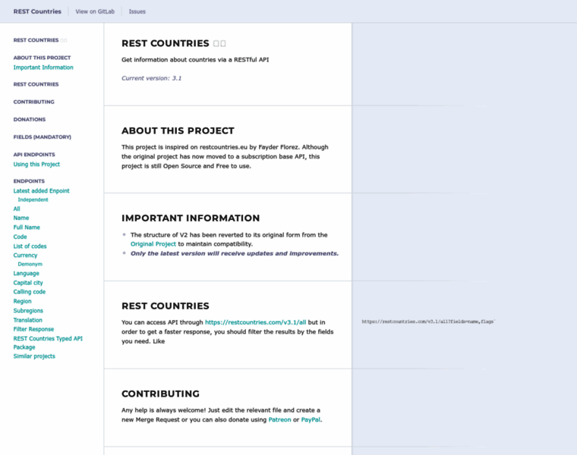Open the All endpoint sidebar link
Screen dimensions: 577x455
click(x=17, y=209)
